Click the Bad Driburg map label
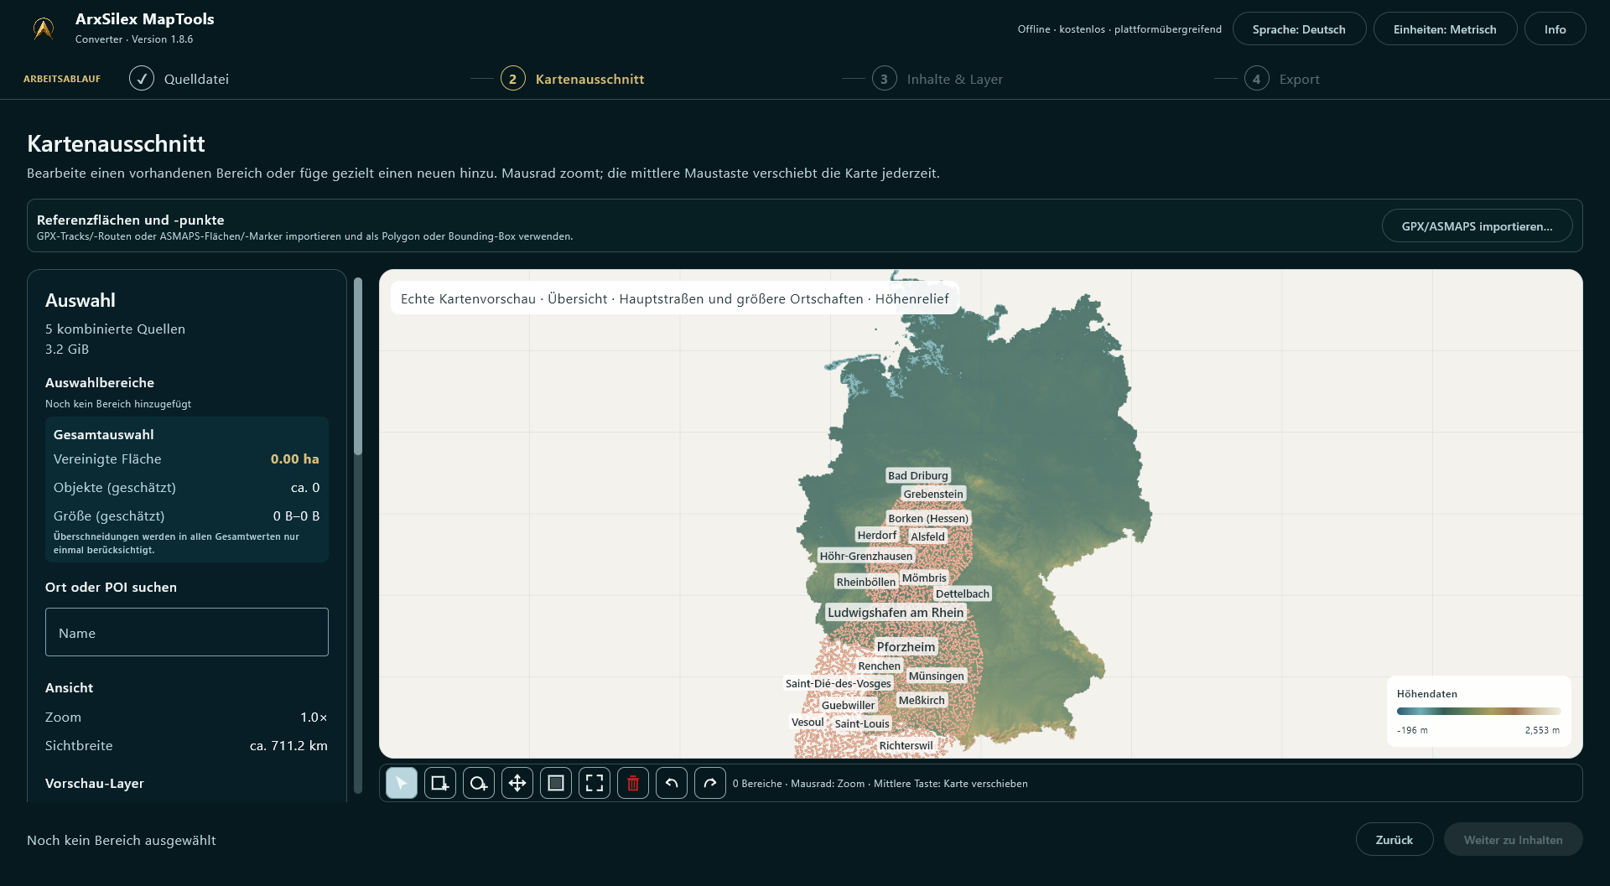Screen dimensions: 1610x886 (x=917, y=475)
